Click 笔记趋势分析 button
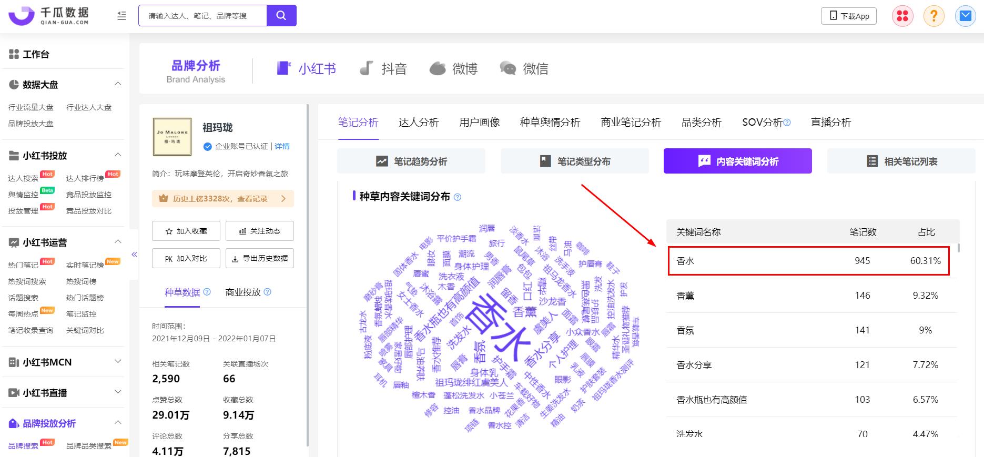Screen dimensions: 984x457 [x=411, y=161]
